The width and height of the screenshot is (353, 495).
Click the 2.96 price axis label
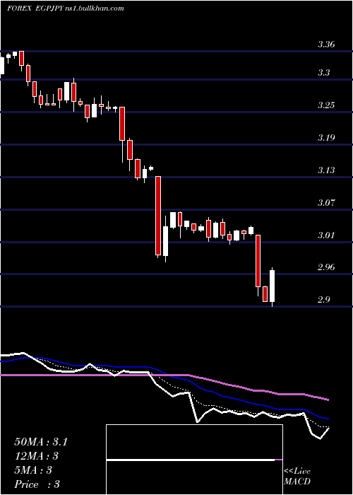[x=326, y=267]
